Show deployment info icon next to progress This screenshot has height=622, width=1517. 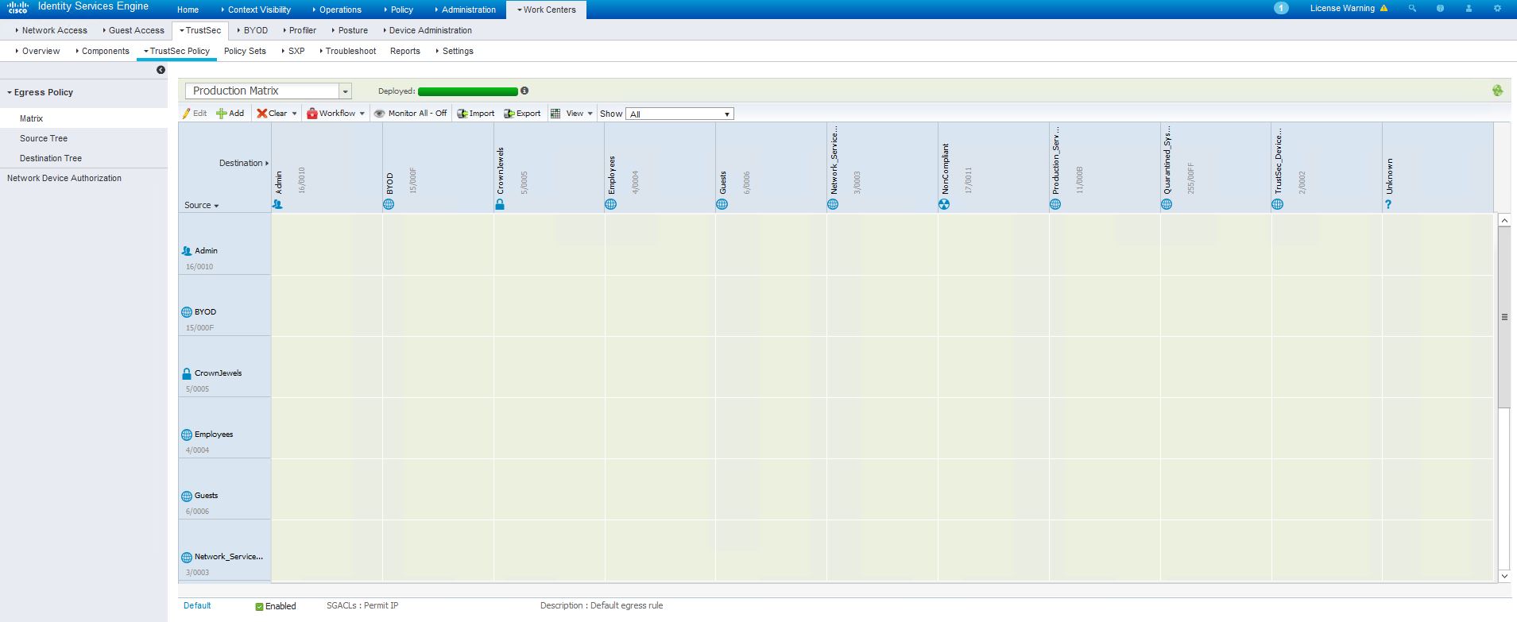click(x=524, y=91)
